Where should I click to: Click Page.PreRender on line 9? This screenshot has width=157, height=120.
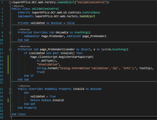(53, 36)
